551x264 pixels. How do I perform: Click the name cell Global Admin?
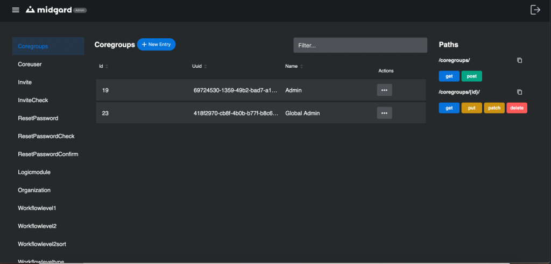click(302, 113)
